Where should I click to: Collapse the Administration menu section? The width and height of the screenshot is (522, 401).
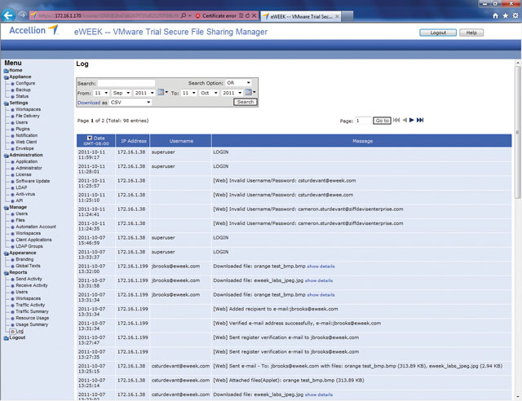coord(7,156)
